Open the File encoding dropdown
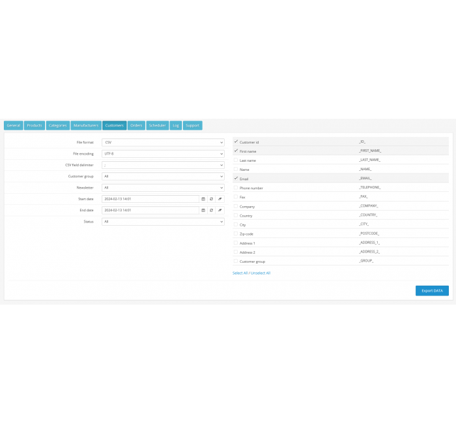456x424 pixels. [x=163, y=154]
